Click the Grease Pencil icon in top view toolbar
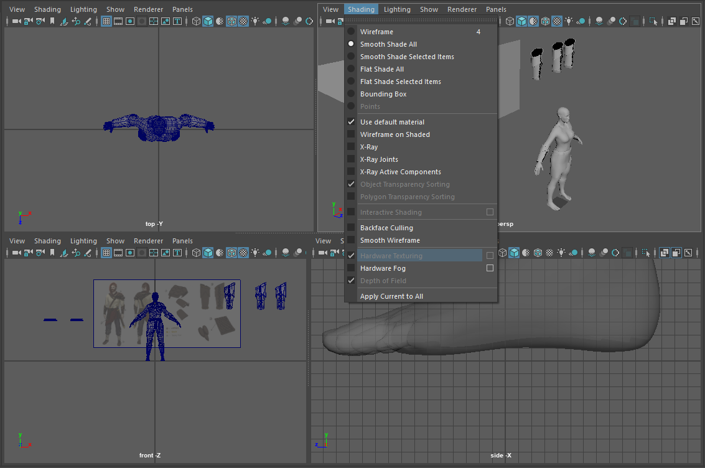This screenshot has width=705, height=468. point(88,21)
